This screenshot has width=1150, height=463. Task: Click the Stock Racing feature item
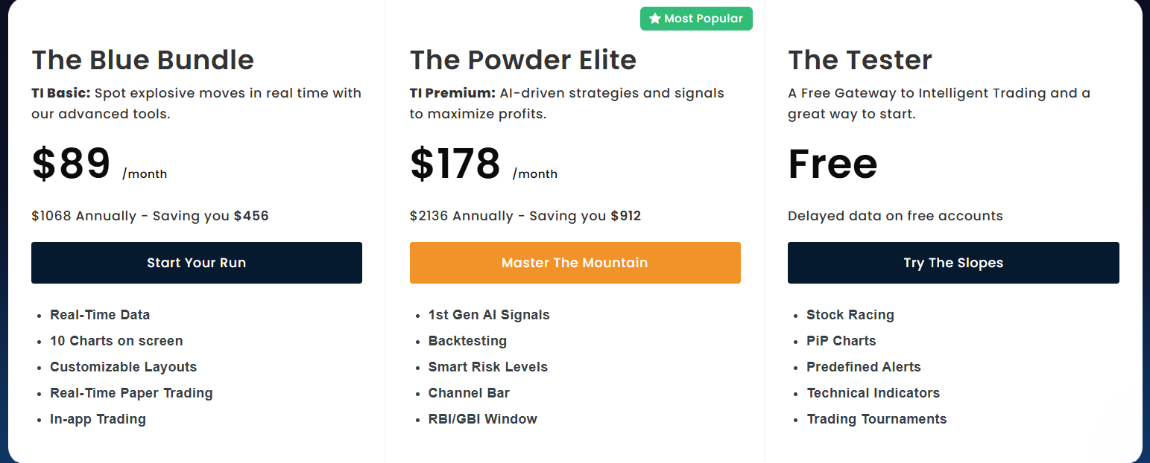pyautogui.click(x=850, y=315)
